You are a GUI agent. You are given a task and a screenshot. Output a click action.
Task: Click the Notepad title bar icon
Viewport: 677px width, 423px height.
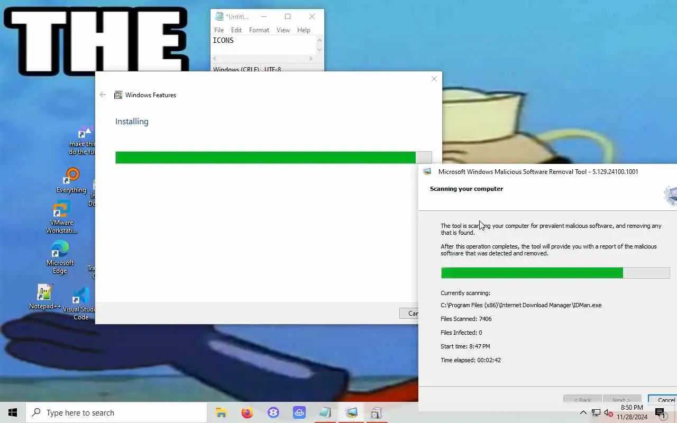[219, 16]
